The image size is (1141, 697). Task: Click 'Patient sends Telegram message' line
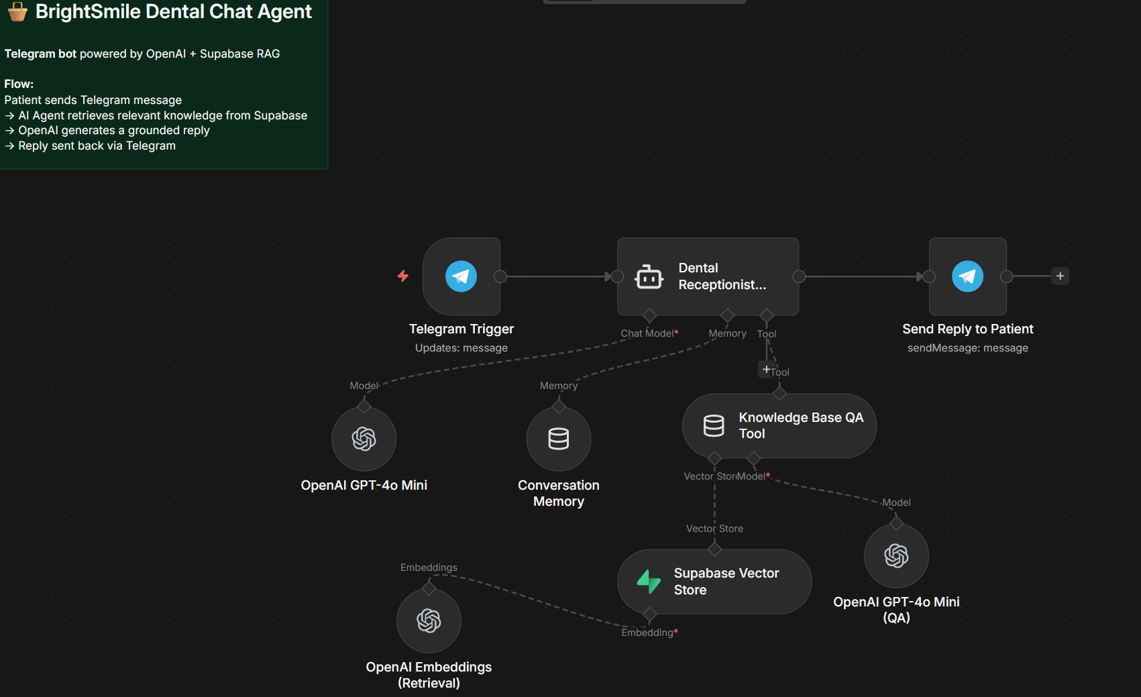pyautogui.click(x=93, y=100)
